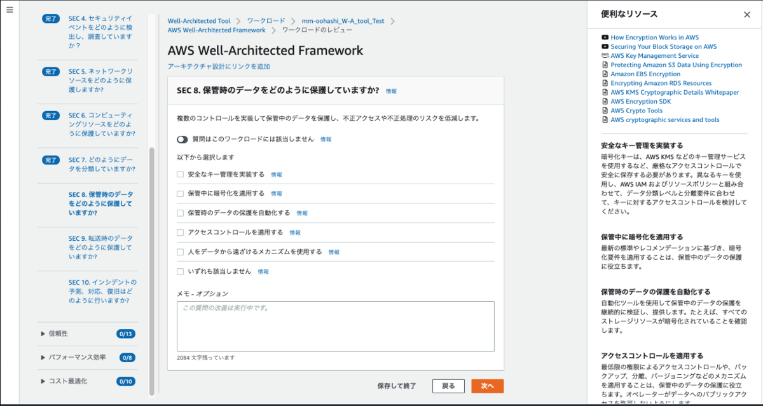
Task: Open AWS Encryption SDK link
Action: (640, 101)
